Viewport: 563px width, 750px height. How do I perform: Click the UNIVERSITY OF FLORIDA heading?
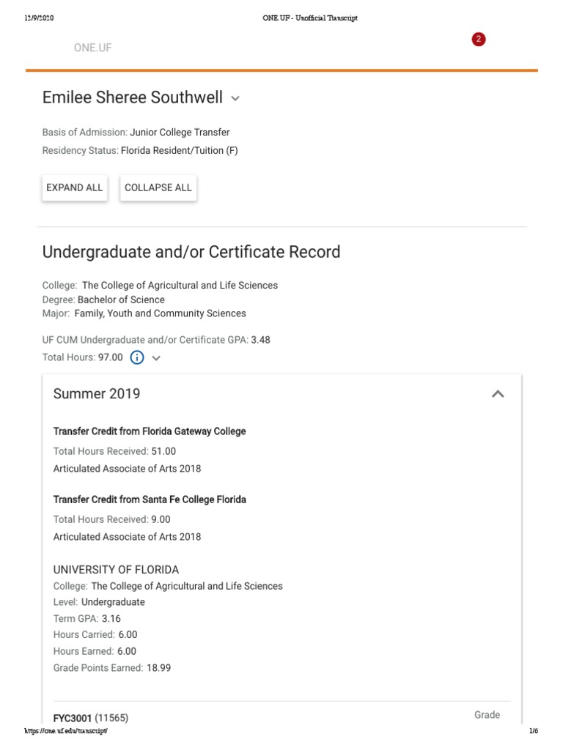click(x=116, y=570)
